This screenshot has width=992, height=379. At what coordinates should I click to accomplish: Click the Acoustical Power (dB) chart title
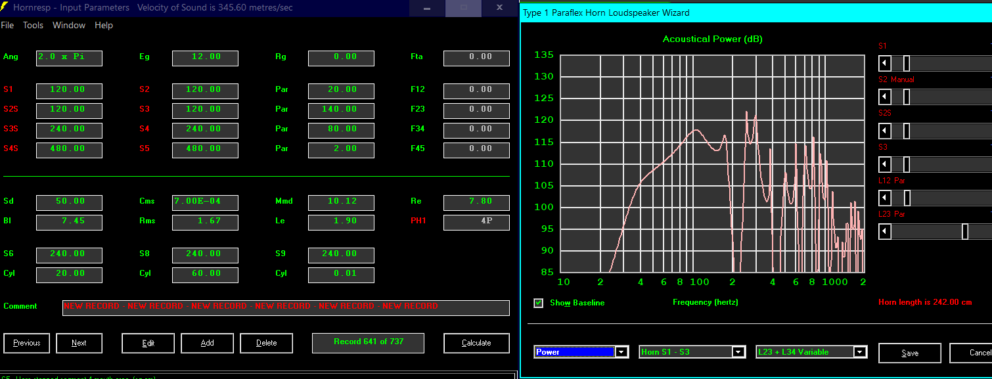click(x=712, y=39)
